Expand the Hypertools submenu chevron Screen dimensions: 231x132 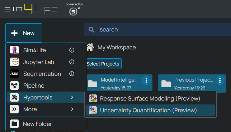[x=72, y=97]
